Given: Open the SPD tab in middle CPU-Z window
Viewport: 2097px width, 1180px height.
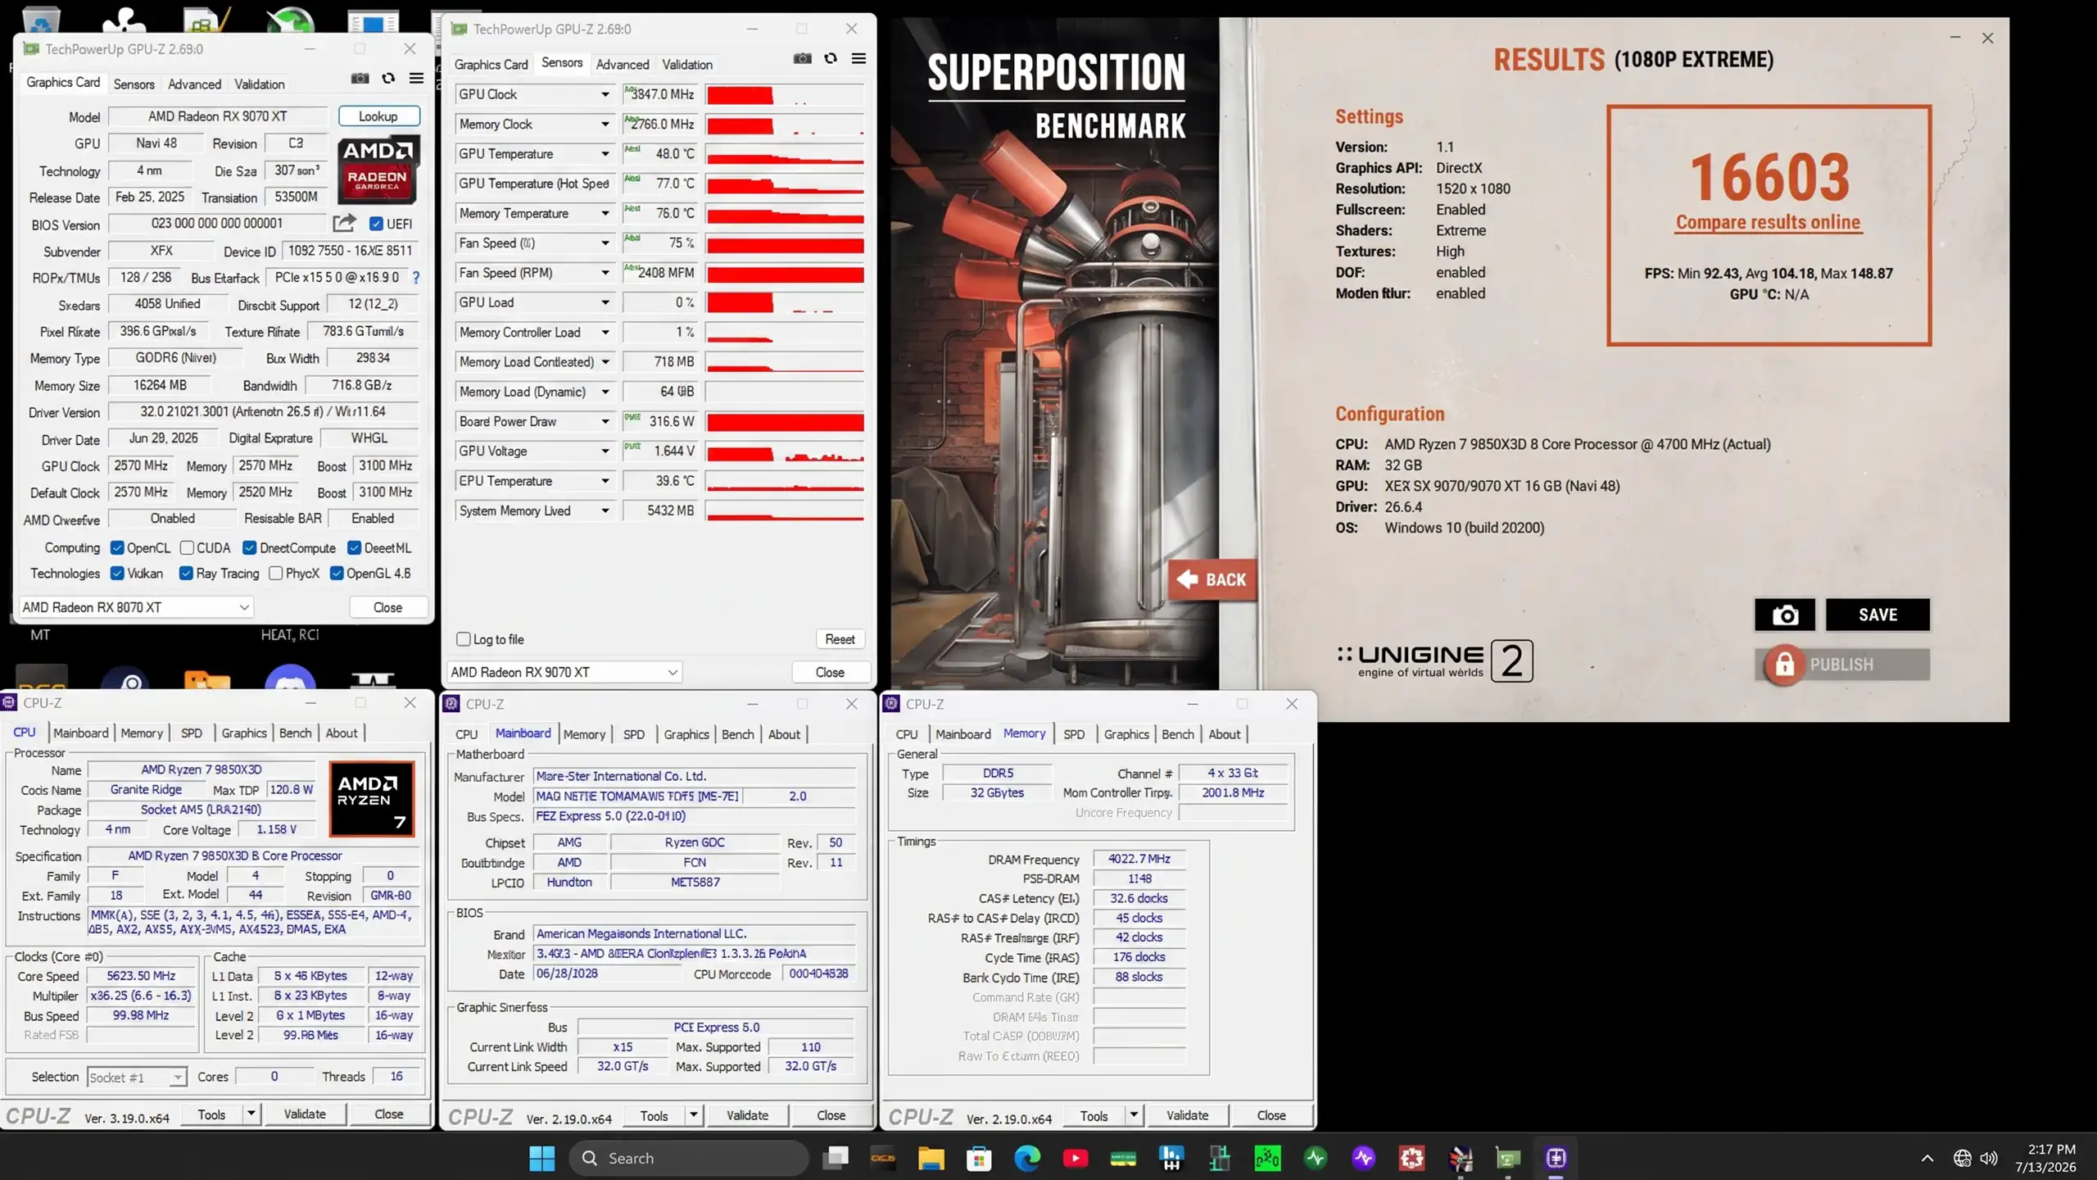Looking at the screenshot, I should [x=633, y=735].
